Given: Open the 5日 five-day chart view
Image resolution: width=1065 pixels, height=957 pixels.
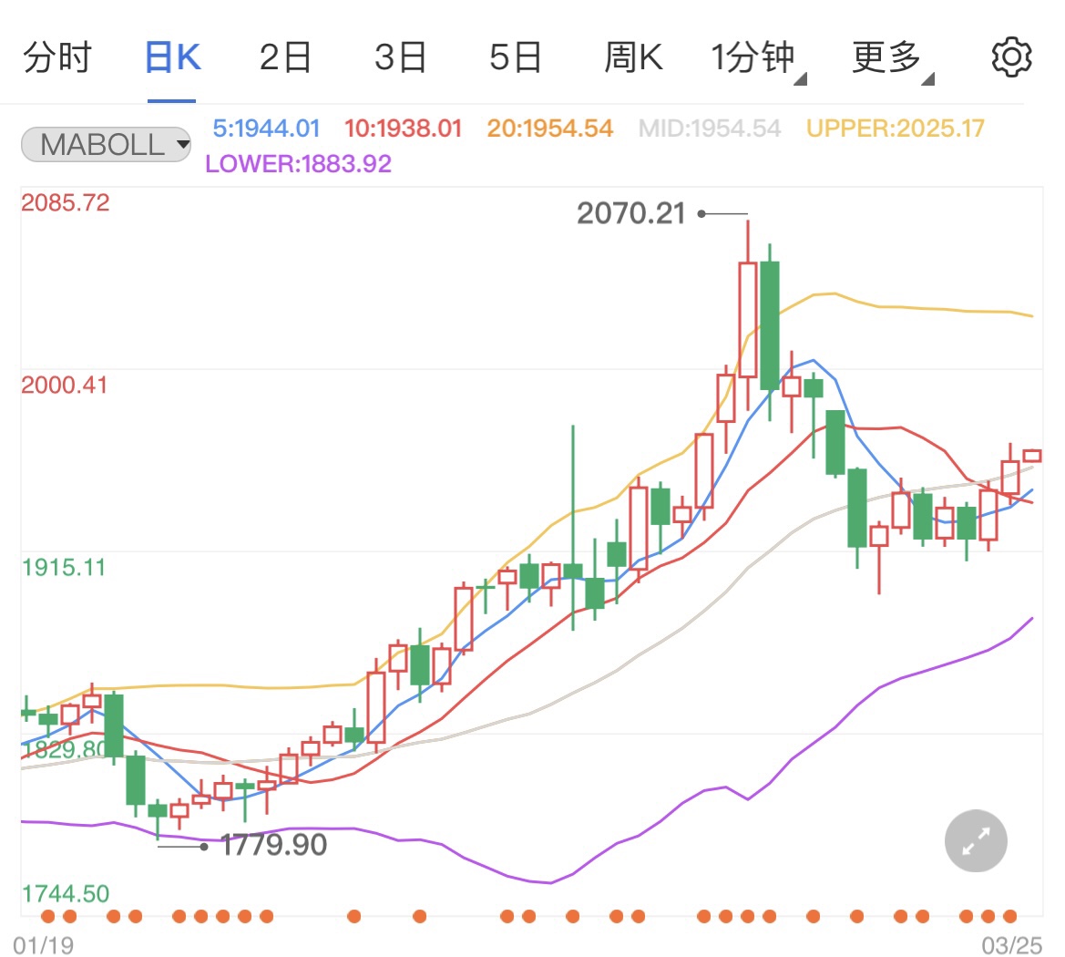Looking at the screenshot, I should click(x=515, y=57).
